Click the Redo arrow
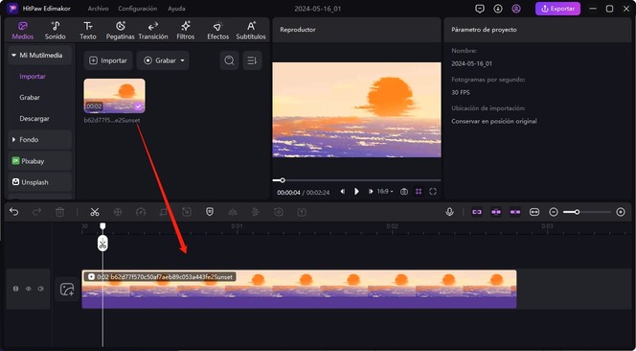The height and width of the screenshot is (351, 636). click(37, 212)
